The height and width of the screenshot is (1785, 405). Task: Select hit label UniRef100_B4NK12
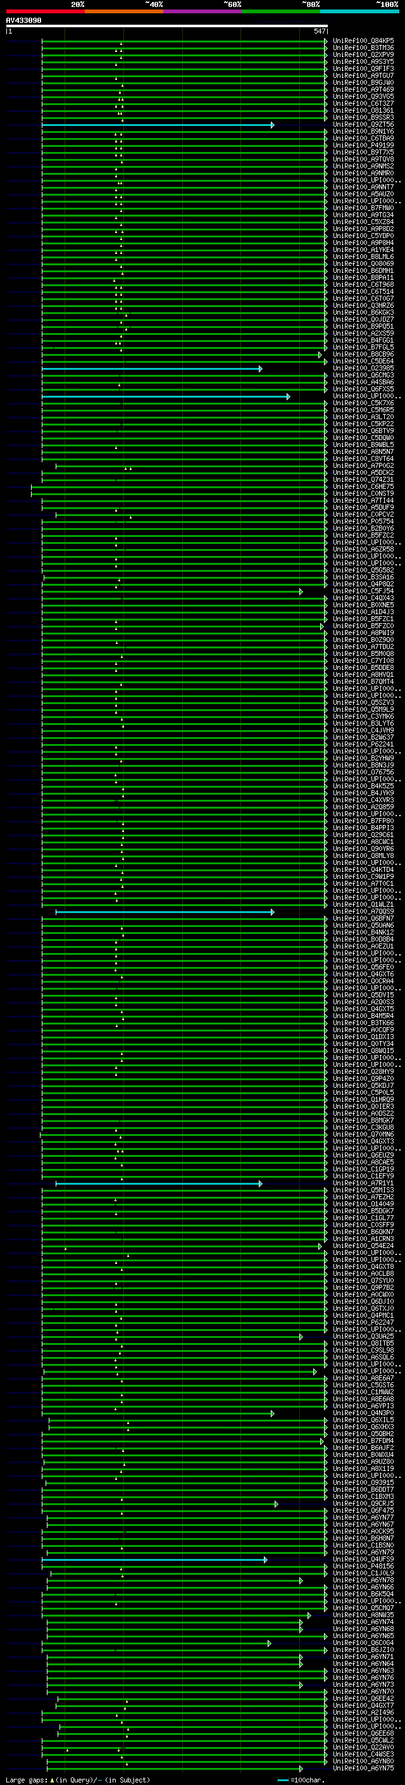pyautogui.click(x=363, y=933)
